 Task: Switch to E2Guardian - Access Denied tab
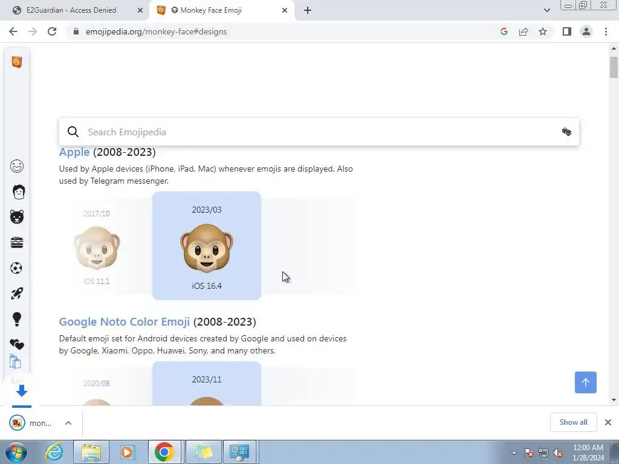point(71,10)
